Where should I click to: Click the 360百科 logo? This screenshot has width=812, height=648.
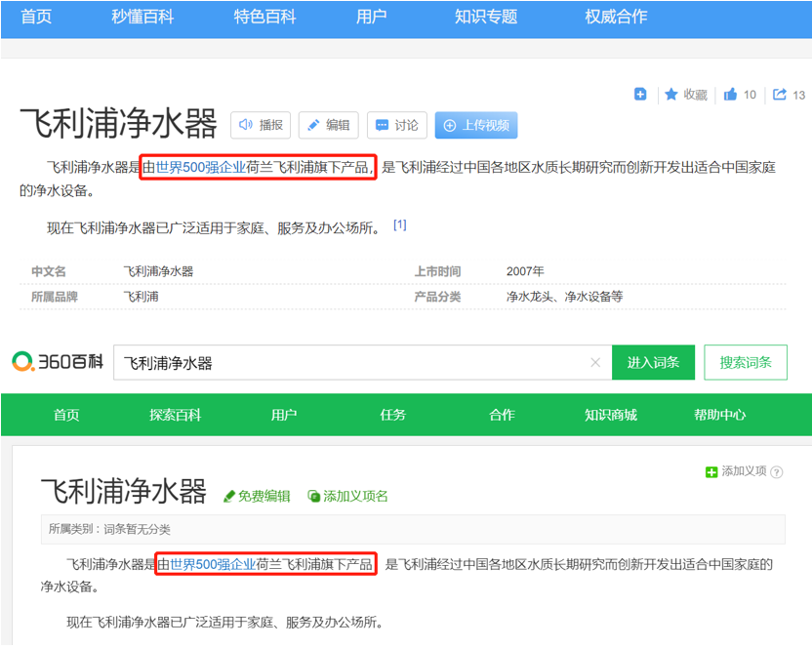pyautogui.click(x=58, y=361)
